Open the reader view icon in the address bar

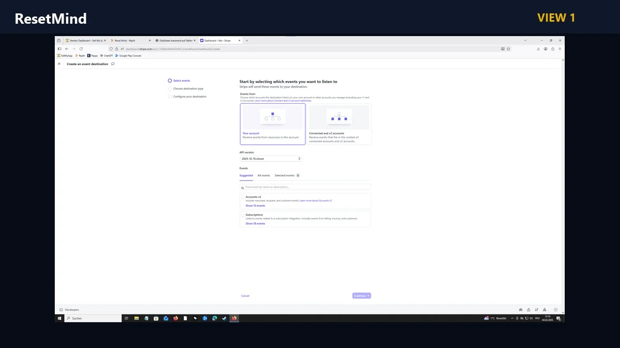(503, 48)
